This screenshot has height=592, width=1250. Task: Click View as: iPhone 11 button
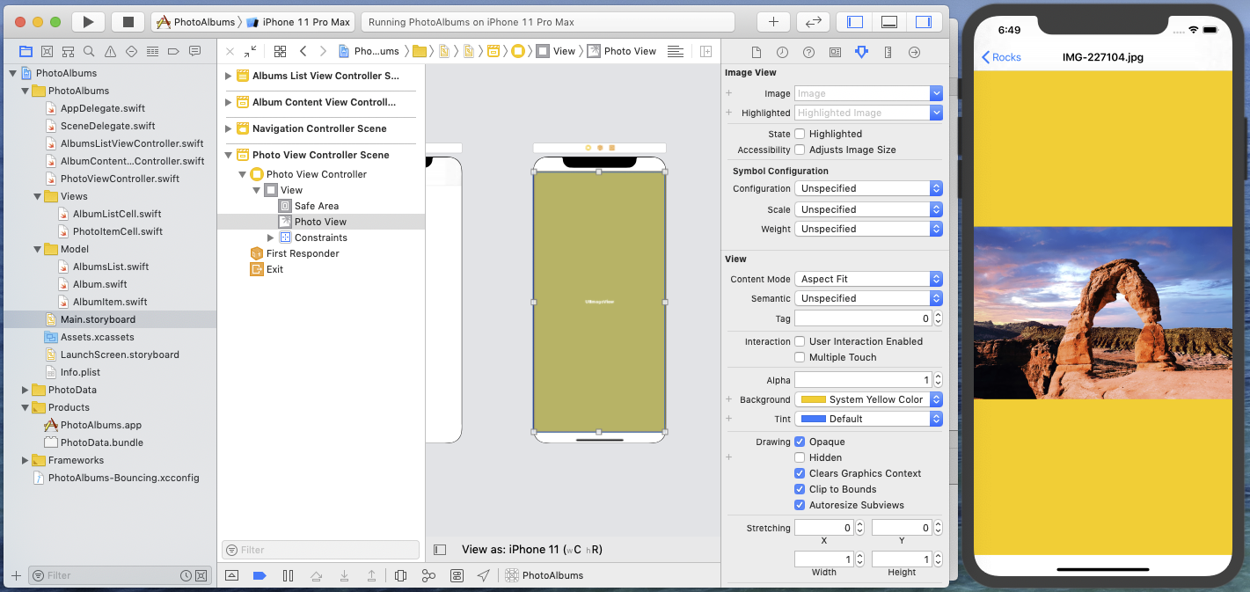[x=532, y=550]
